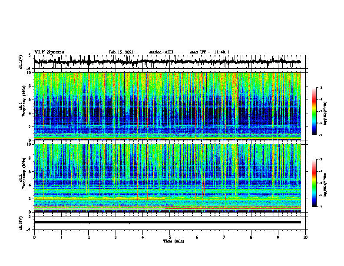The width and height of the screenshot is (344, 266).
Task: Click the '-7' value on ch.2 colorbar
Action: tap(321, 206)
